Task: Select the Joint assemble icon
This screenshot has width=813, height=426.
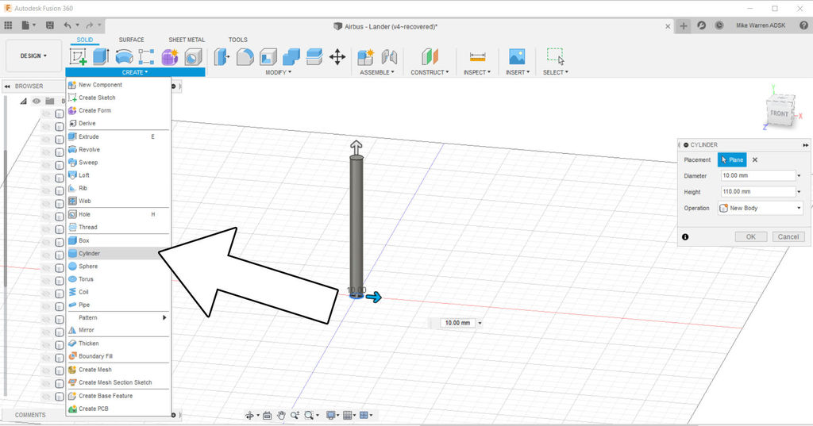Action: [389, 56]
